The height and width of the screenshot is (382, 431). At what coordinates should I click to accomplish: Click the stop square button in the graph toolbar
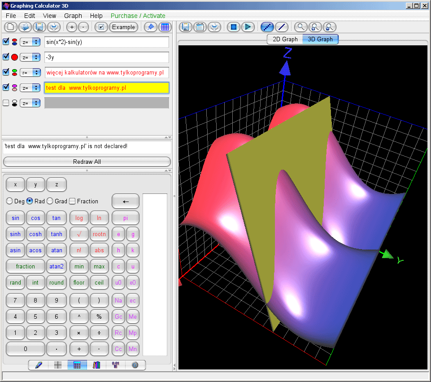[x=233, y=27]
